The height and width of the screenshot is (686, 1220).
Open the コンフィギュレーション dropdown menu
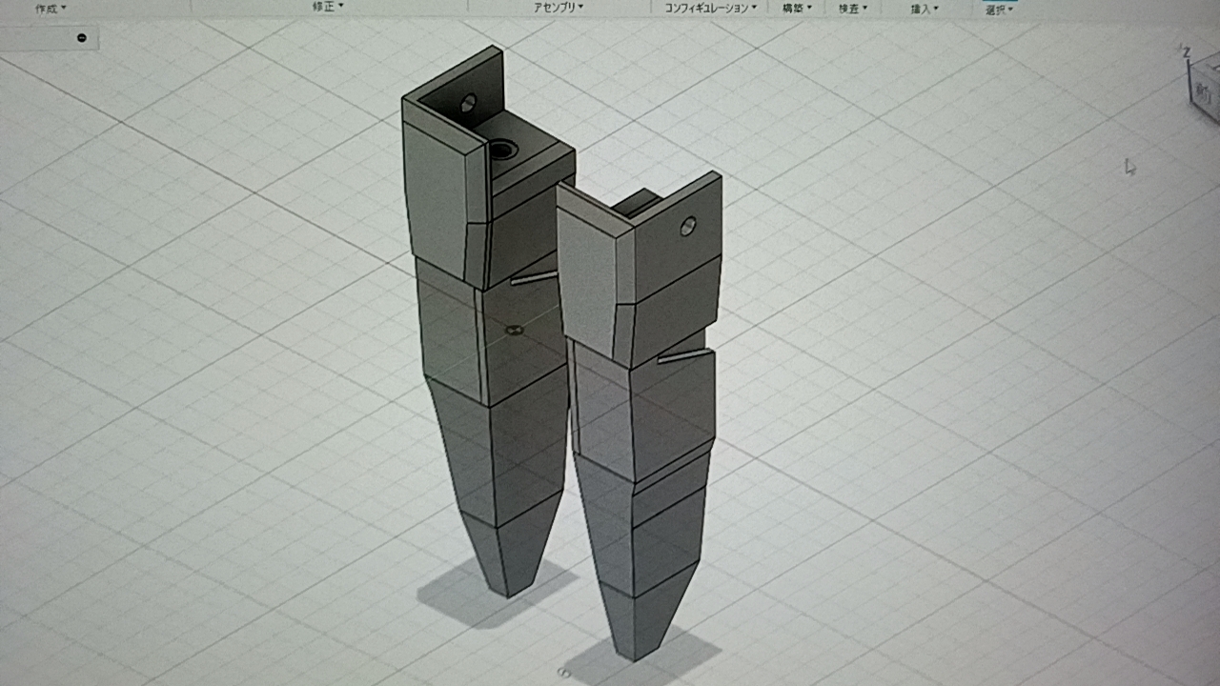(x=711, y=7)
